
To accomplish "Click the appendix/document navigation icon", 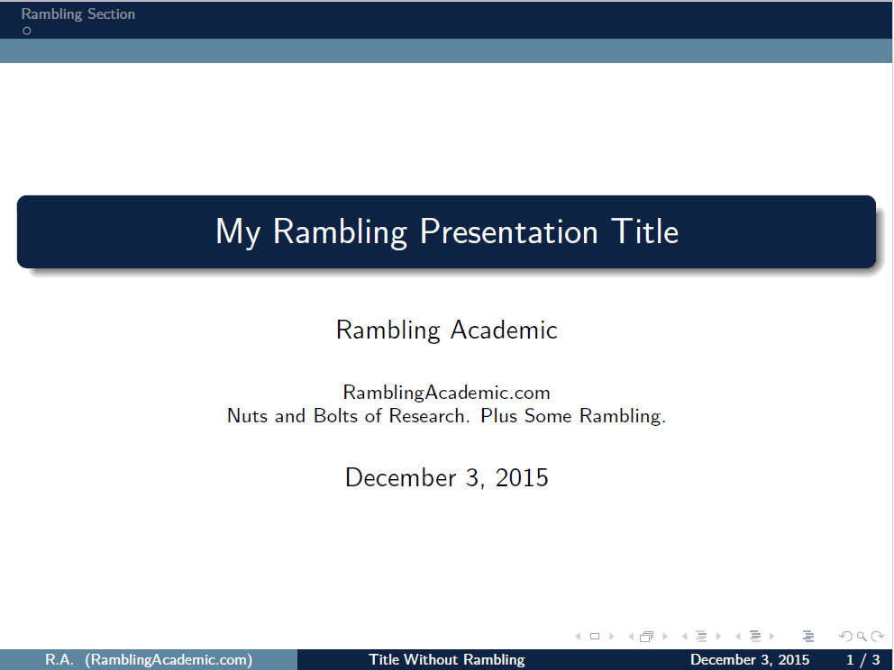I will pos(807,636).
